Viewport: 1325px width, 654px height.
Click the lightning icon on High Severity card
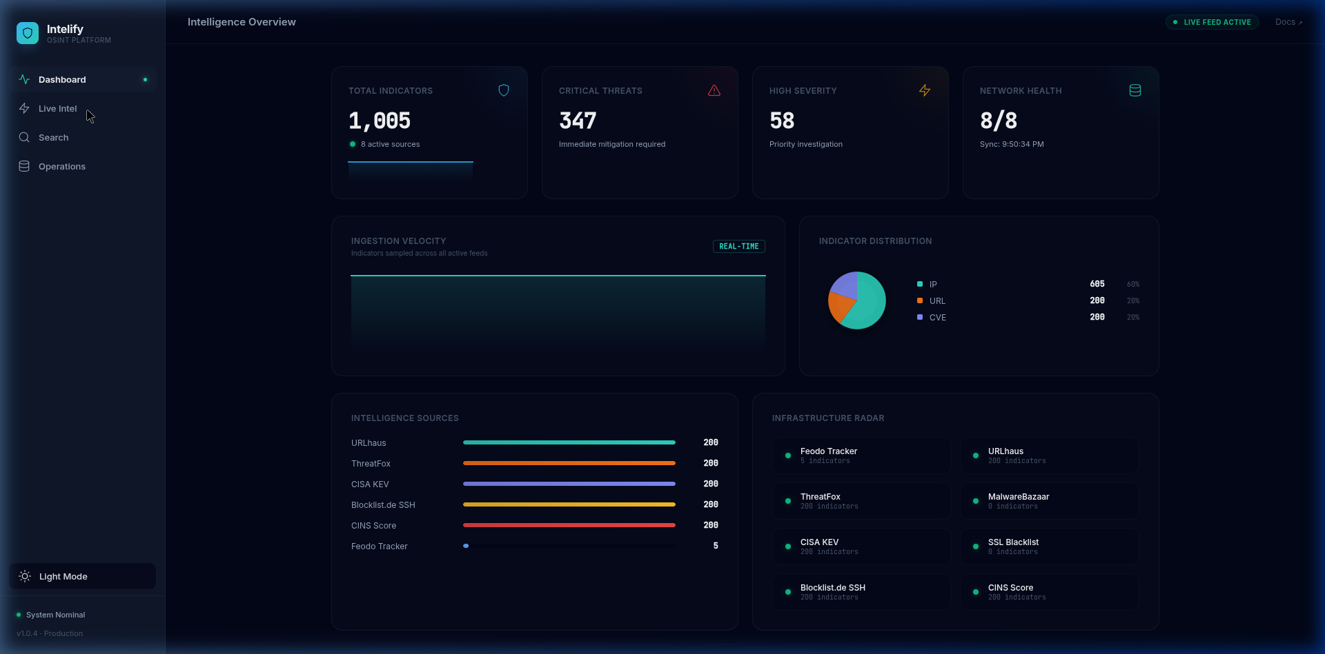coord(925,90)
